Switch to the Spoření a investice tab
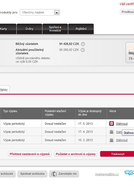 click(55, 29)
